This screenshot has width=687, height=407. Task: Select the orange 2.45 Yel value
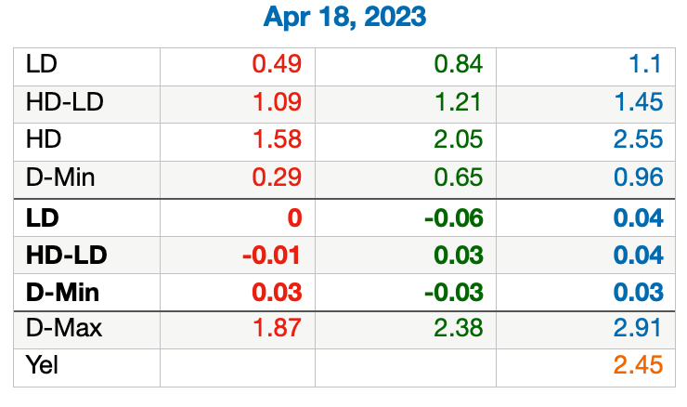pyautogui.click(x=638, y=366)
